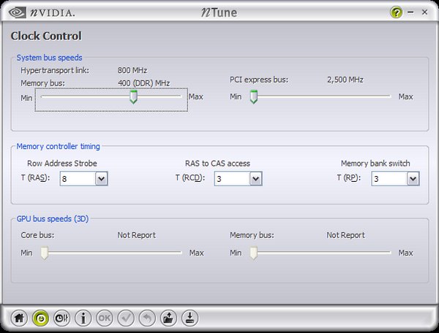
Task: Click the 'Core bus:' label
Action: pyautogui.click(x=37, y=235)
